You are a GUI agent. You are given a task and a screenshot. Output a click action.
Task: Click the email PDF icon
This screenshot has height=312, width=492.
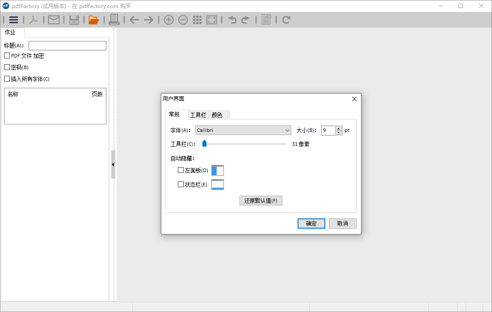(x=54, y=20)
